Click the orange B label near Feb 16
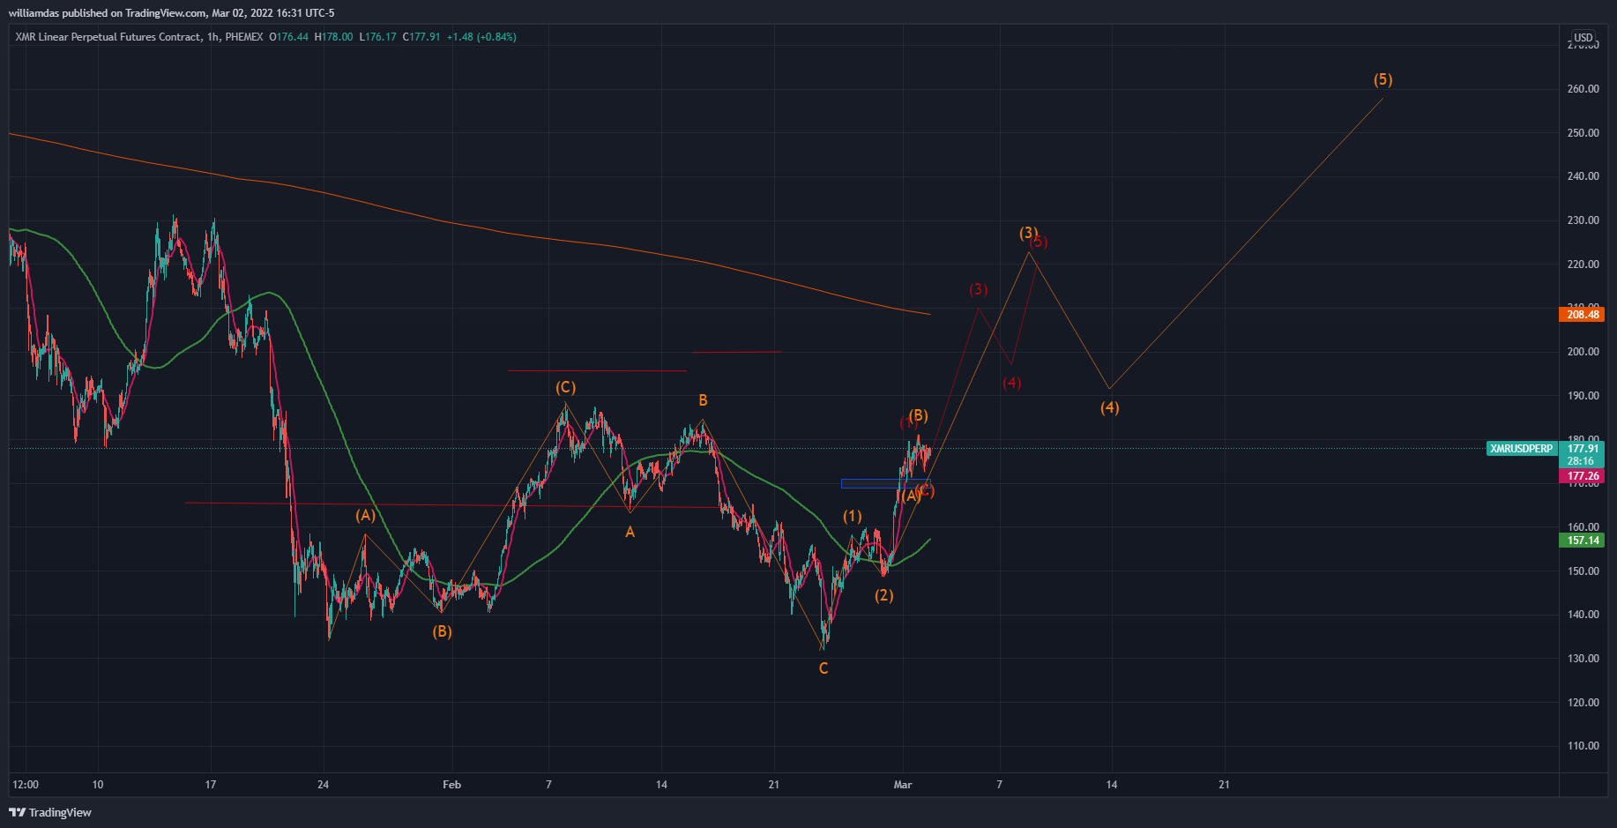This screenshot has height=828, width=1617. click(703, 400)
